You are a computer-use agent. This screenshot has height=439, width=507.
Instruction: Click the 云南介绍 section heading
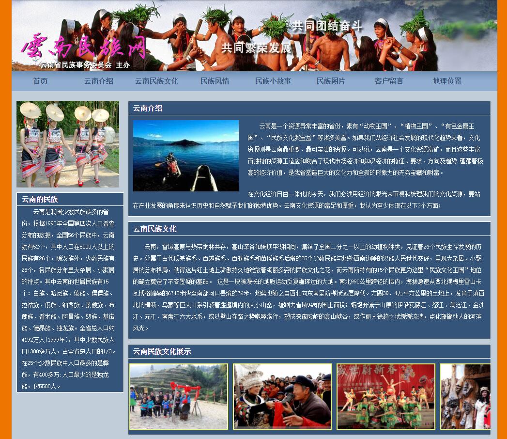click(148, 108)
